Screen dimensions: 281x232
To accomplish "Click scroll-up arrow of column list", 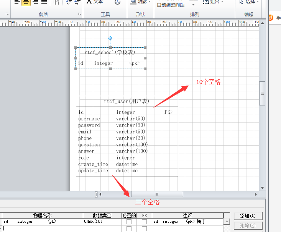I will tap(227, 222).
